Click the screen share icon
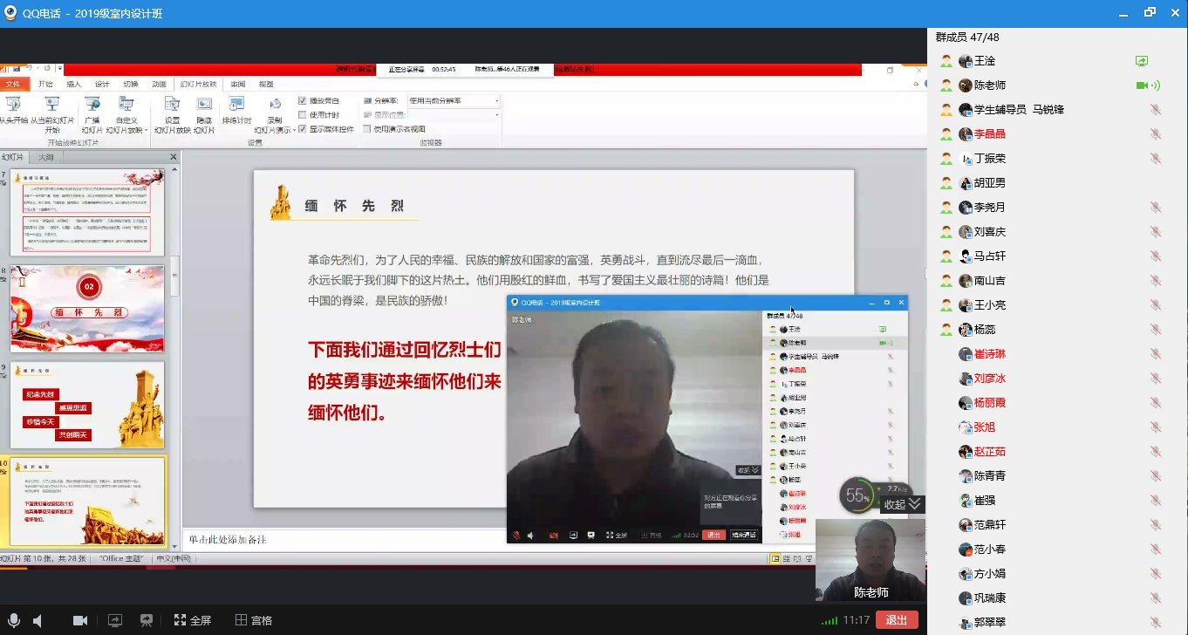 click(x=114, y=620)
